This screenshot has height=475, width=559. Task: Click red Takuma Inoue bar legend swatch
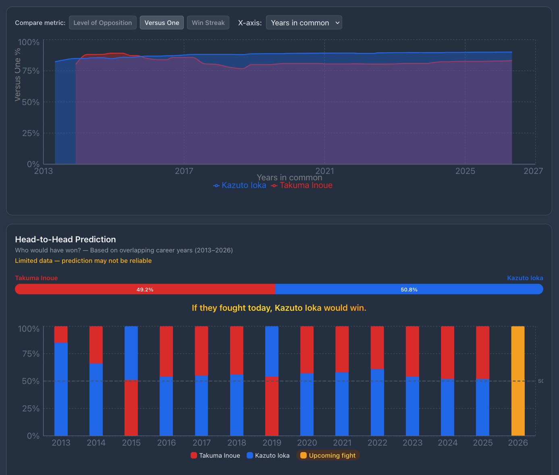pyautogui.click(x=194, y=455)
